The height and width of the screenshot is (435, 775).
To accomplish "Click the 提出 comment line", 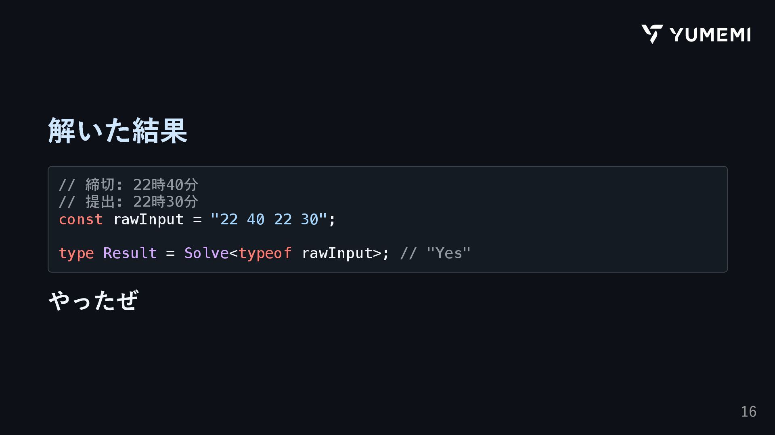I will (128, 202).
